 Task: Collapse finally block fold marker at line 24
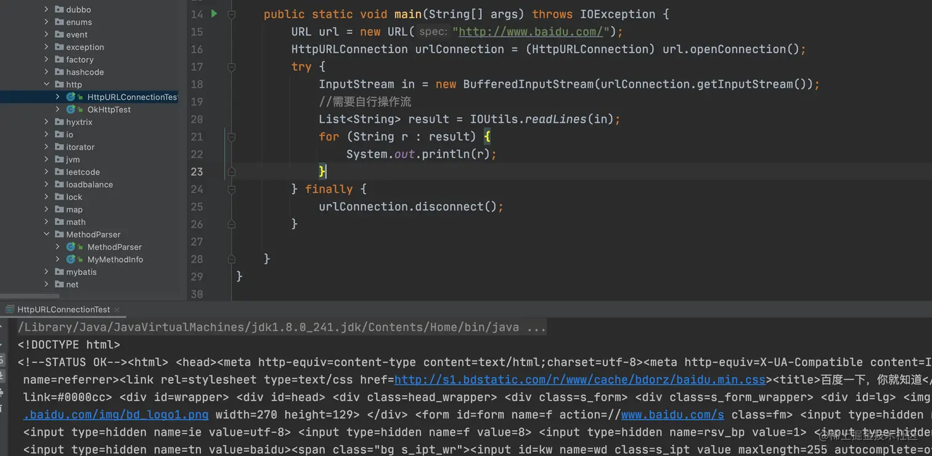[x=232, y=189]
